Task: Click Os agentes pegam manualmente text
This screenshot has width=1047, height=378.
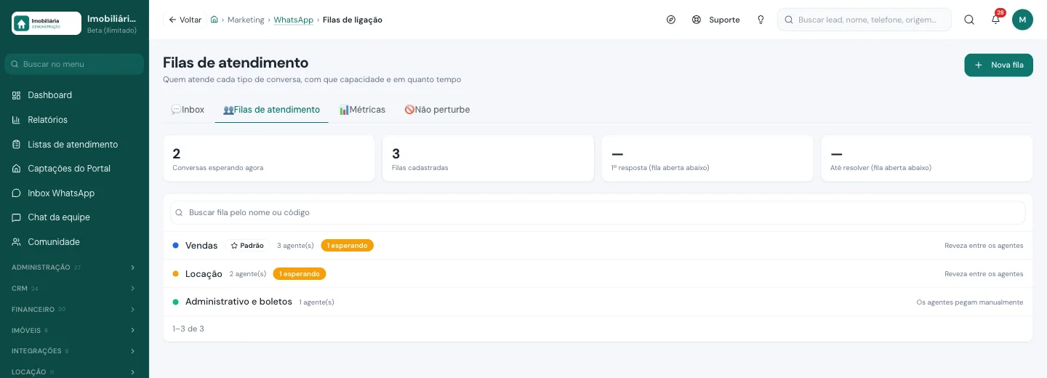Action: coord(970,302)
